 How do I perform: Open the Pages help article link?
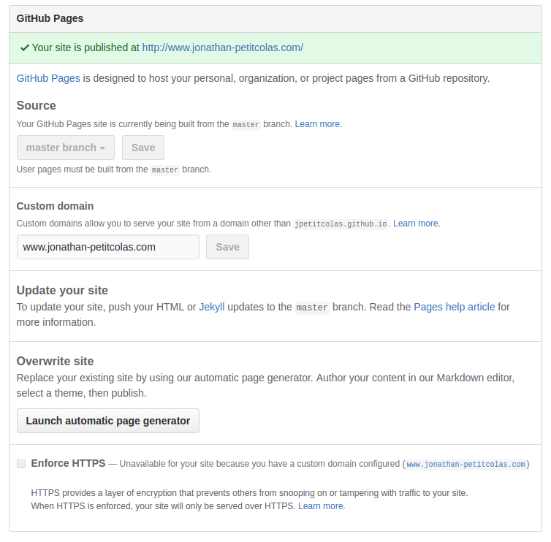pyautogui.click(x=455, y=307)
